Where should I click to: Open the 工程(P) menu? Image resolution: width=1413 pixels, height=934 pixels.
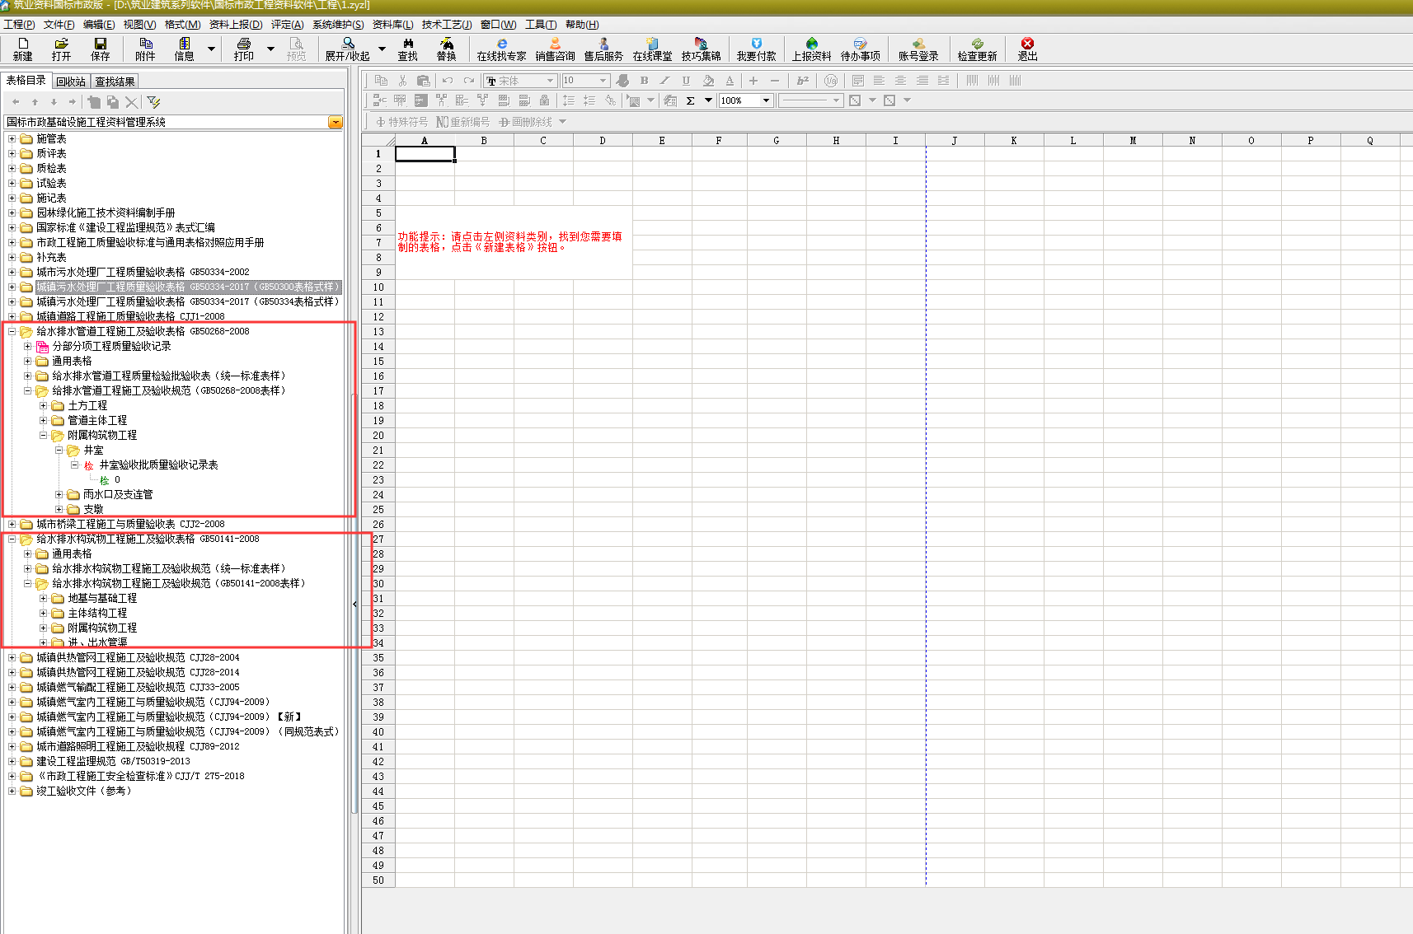click(19, 25)
